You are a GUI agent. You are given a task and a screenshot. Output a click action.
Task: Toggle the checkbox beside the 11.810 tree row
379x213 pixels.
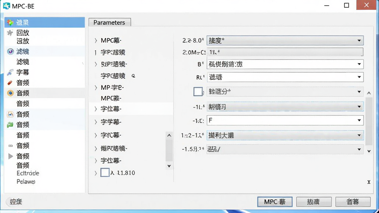coord(105,172)
